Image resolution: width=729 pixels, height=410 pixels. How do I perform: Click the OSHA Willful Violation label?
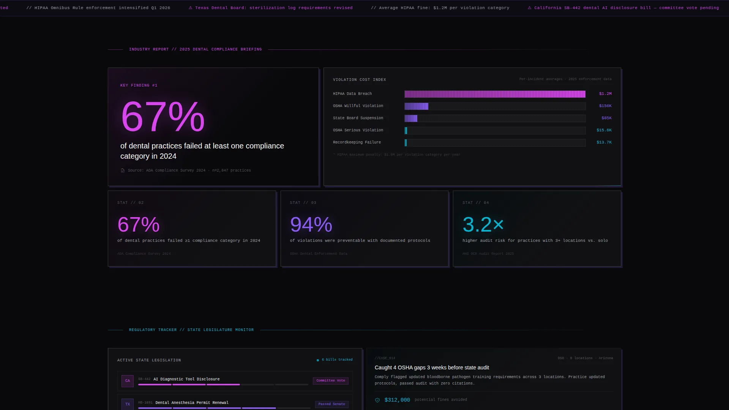tap(358, 106)
